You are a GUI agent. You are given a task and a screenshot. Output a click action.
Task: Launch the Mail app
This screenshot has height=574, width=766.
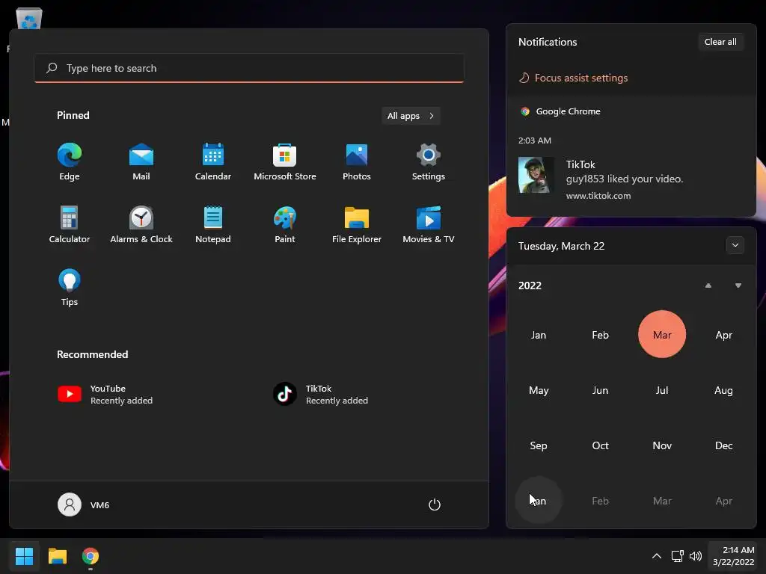141,162
